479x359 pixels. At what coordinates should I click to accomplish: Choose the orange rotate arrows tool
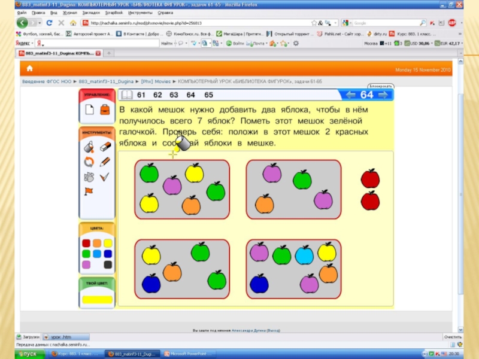tap(89, 162)
